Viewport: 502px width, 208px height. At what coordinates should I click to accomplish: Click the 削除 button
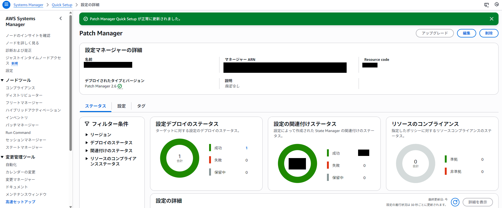(489, 33)
